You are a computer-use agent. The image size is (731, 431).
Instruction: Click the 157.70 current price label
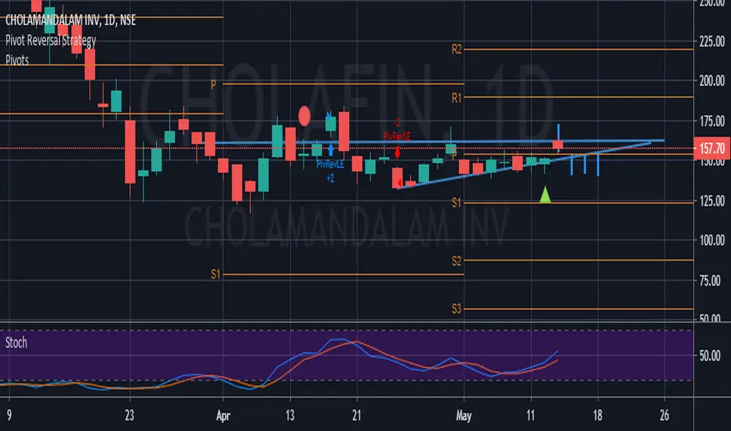[x=712, y=149]
